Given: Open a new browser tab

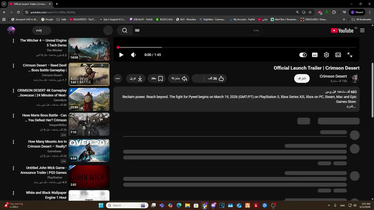Looking at the screenshot, I should point(57,4).
